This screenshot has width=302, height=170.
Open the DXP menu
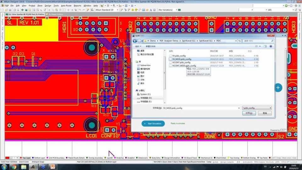coord(5,6)
